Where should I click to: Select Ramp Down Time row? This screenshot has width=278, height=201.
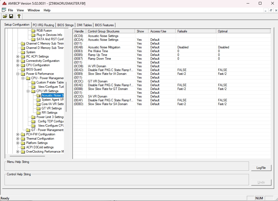172,59
